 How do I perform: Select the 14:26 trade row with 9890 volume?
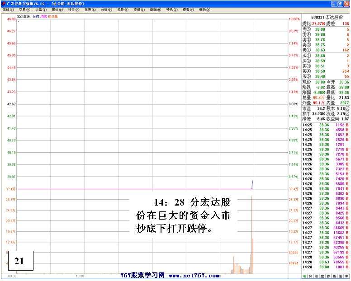[326, 198]
